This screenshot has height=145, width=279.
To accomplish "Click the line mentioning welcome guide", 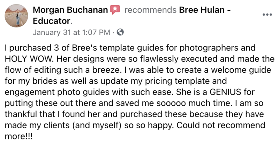I will (138, 70).
